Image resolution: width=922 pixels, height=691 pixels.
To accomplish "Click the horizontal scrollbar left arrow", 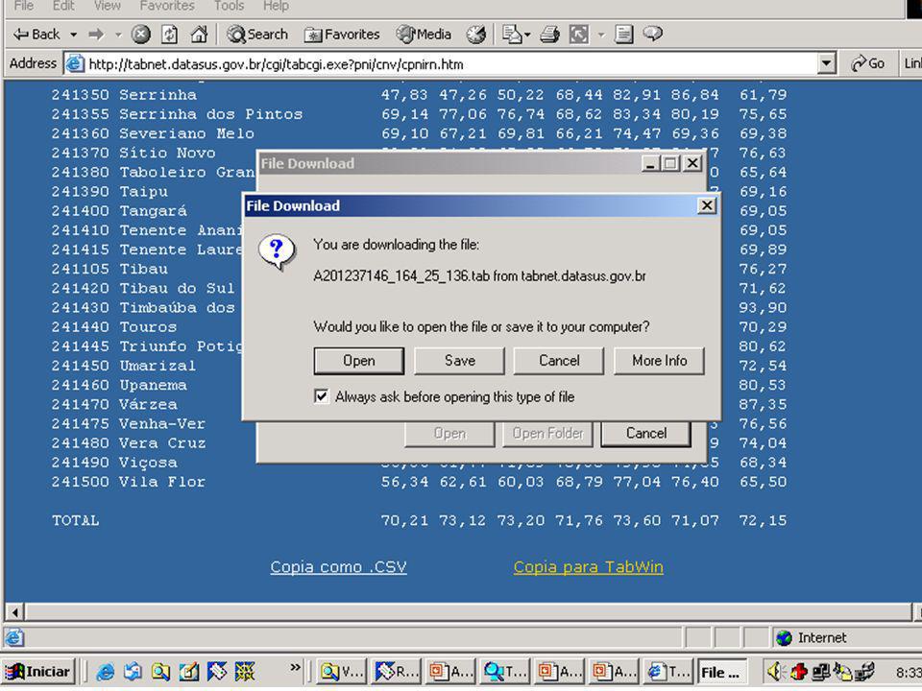I will (14, 612).
